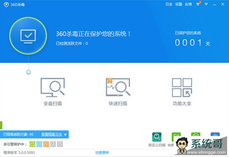The image size is (229, 157).
Task: Collapse the quarantine bar arrow
Action: (x=65, y=135)
